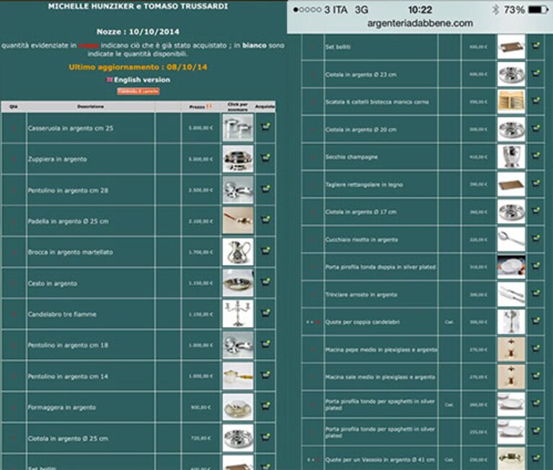Enlarge the Trinciare arrosto thumbnail
The image size is (553, 470).
click(x=511, y=294)
